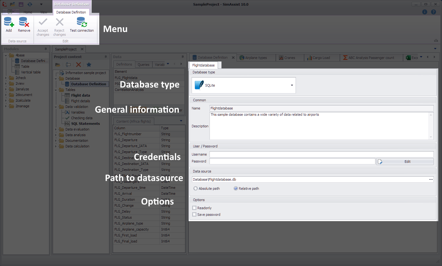Tick the Save password checkbox
This screenshot has height=266, width=442.
pos(194,215)
